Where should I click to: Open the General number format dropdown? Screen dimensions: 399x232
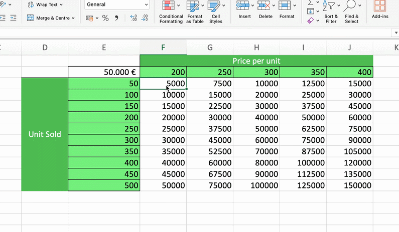(x=117, y=5)
